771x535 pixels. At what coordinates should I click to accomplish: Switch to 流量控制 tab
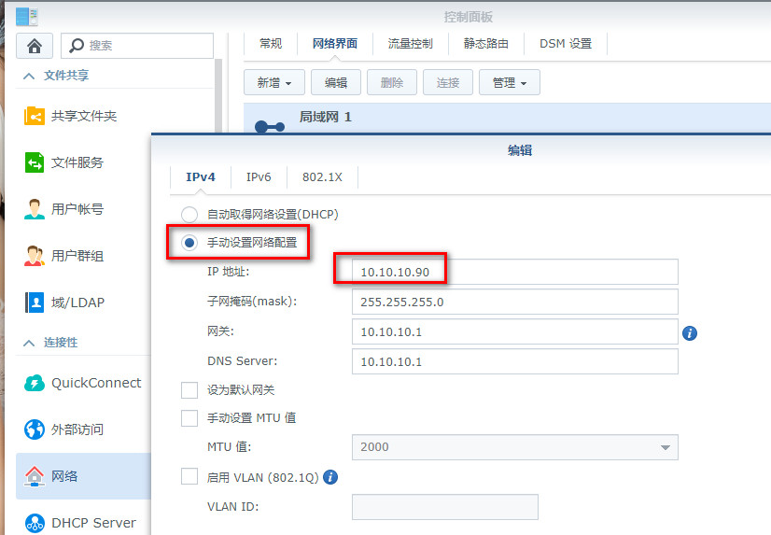click(x=410, y=44)
